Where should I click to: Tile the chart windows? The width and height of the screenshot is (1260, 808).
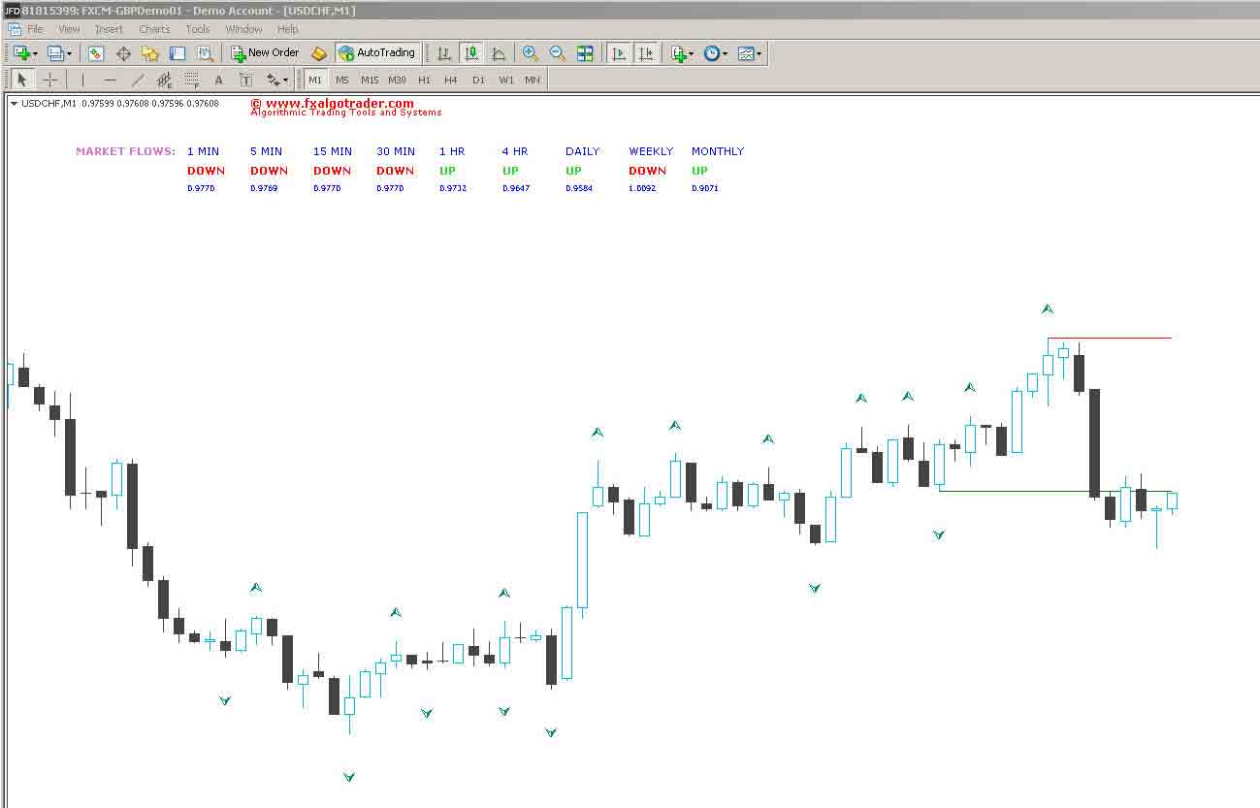pyautogui.click(x=585, y=53)
